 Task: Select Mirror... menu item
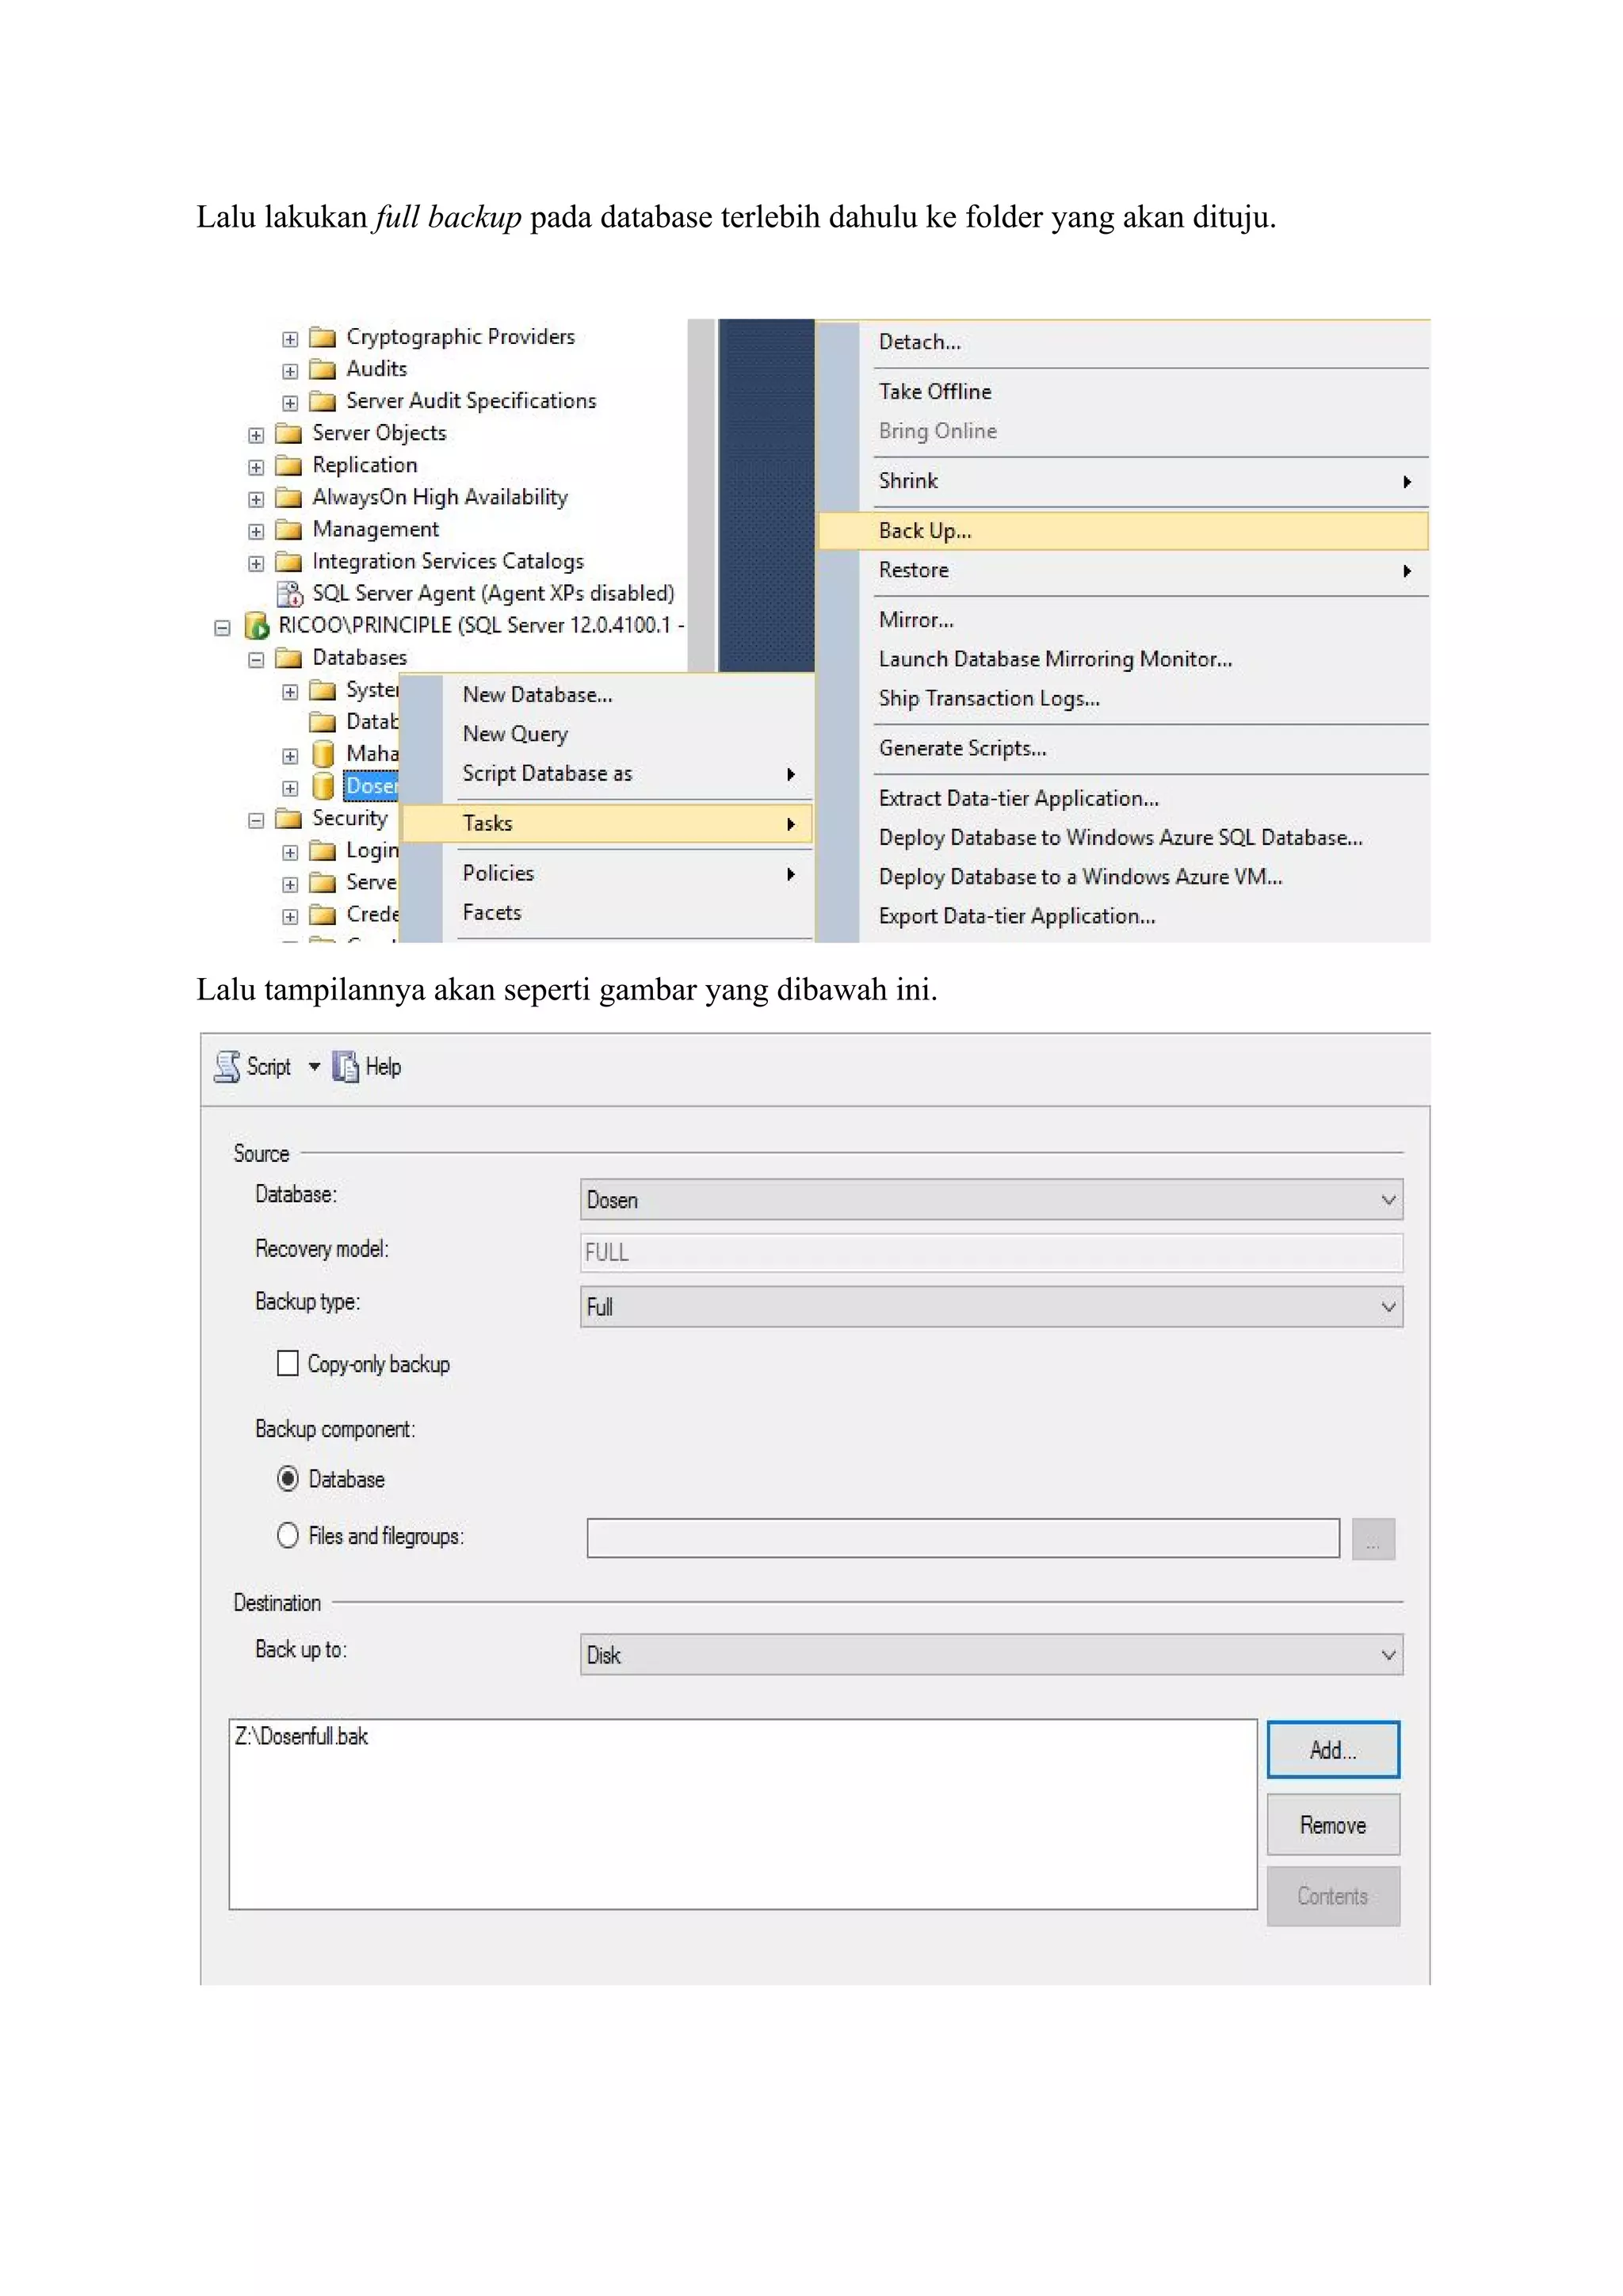pyautogui.click(x=1122, y=620)
